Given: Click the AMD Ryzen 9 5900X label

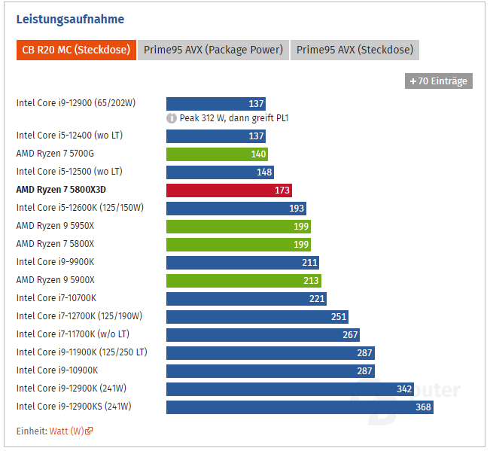Looking at the screenshot, I should click(55, 280).
